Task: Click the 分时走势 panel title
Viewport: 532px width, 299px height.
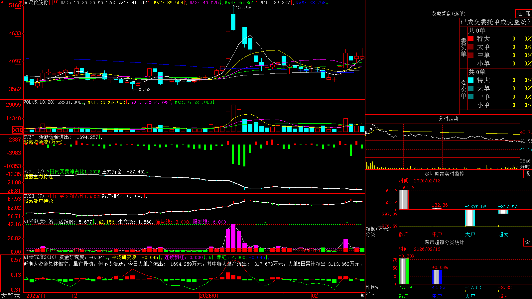Action: pos(449,119)
